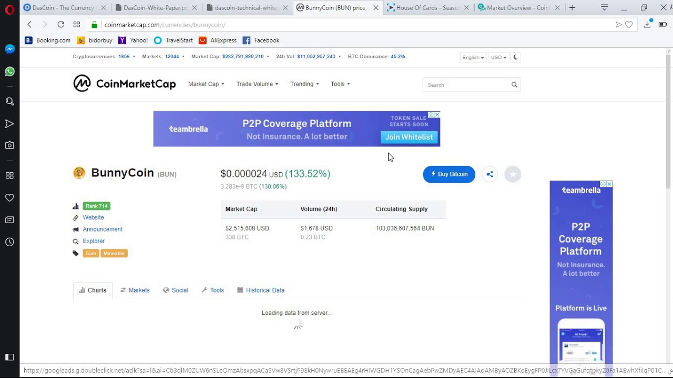Go back to previous page
The image size is (673, 378).
(x=29, y=25)
